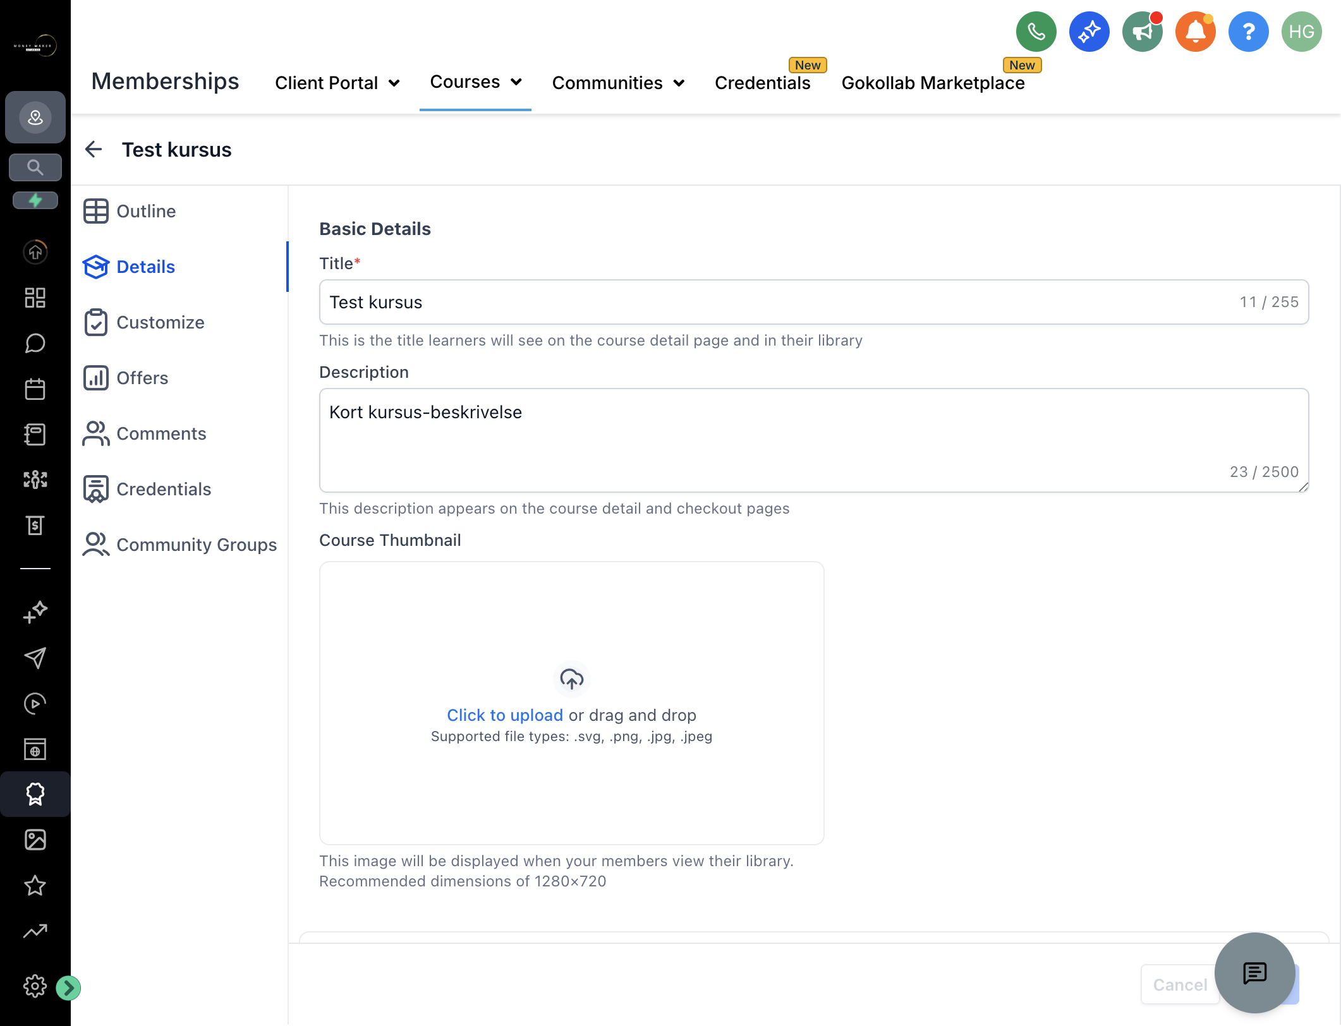This screenshot has height=1026, width=1341.
Task: Open the star reputation icon in sidebar
Action: coord(35,885)
